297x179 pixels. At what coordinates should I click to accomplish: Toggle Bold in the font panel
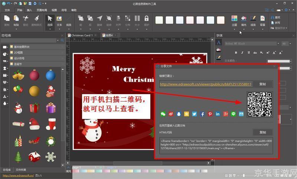point(236,53)
